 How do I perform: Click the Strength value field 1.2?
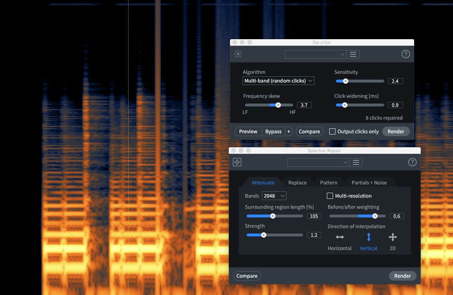point(314,235)
